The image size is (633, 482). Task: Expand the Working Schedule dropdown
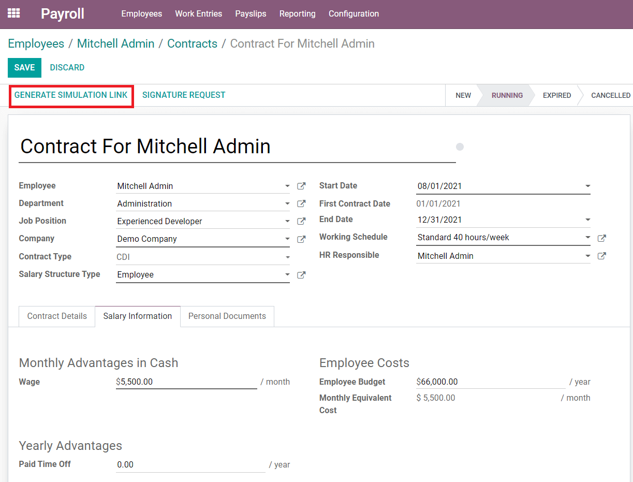587,238
